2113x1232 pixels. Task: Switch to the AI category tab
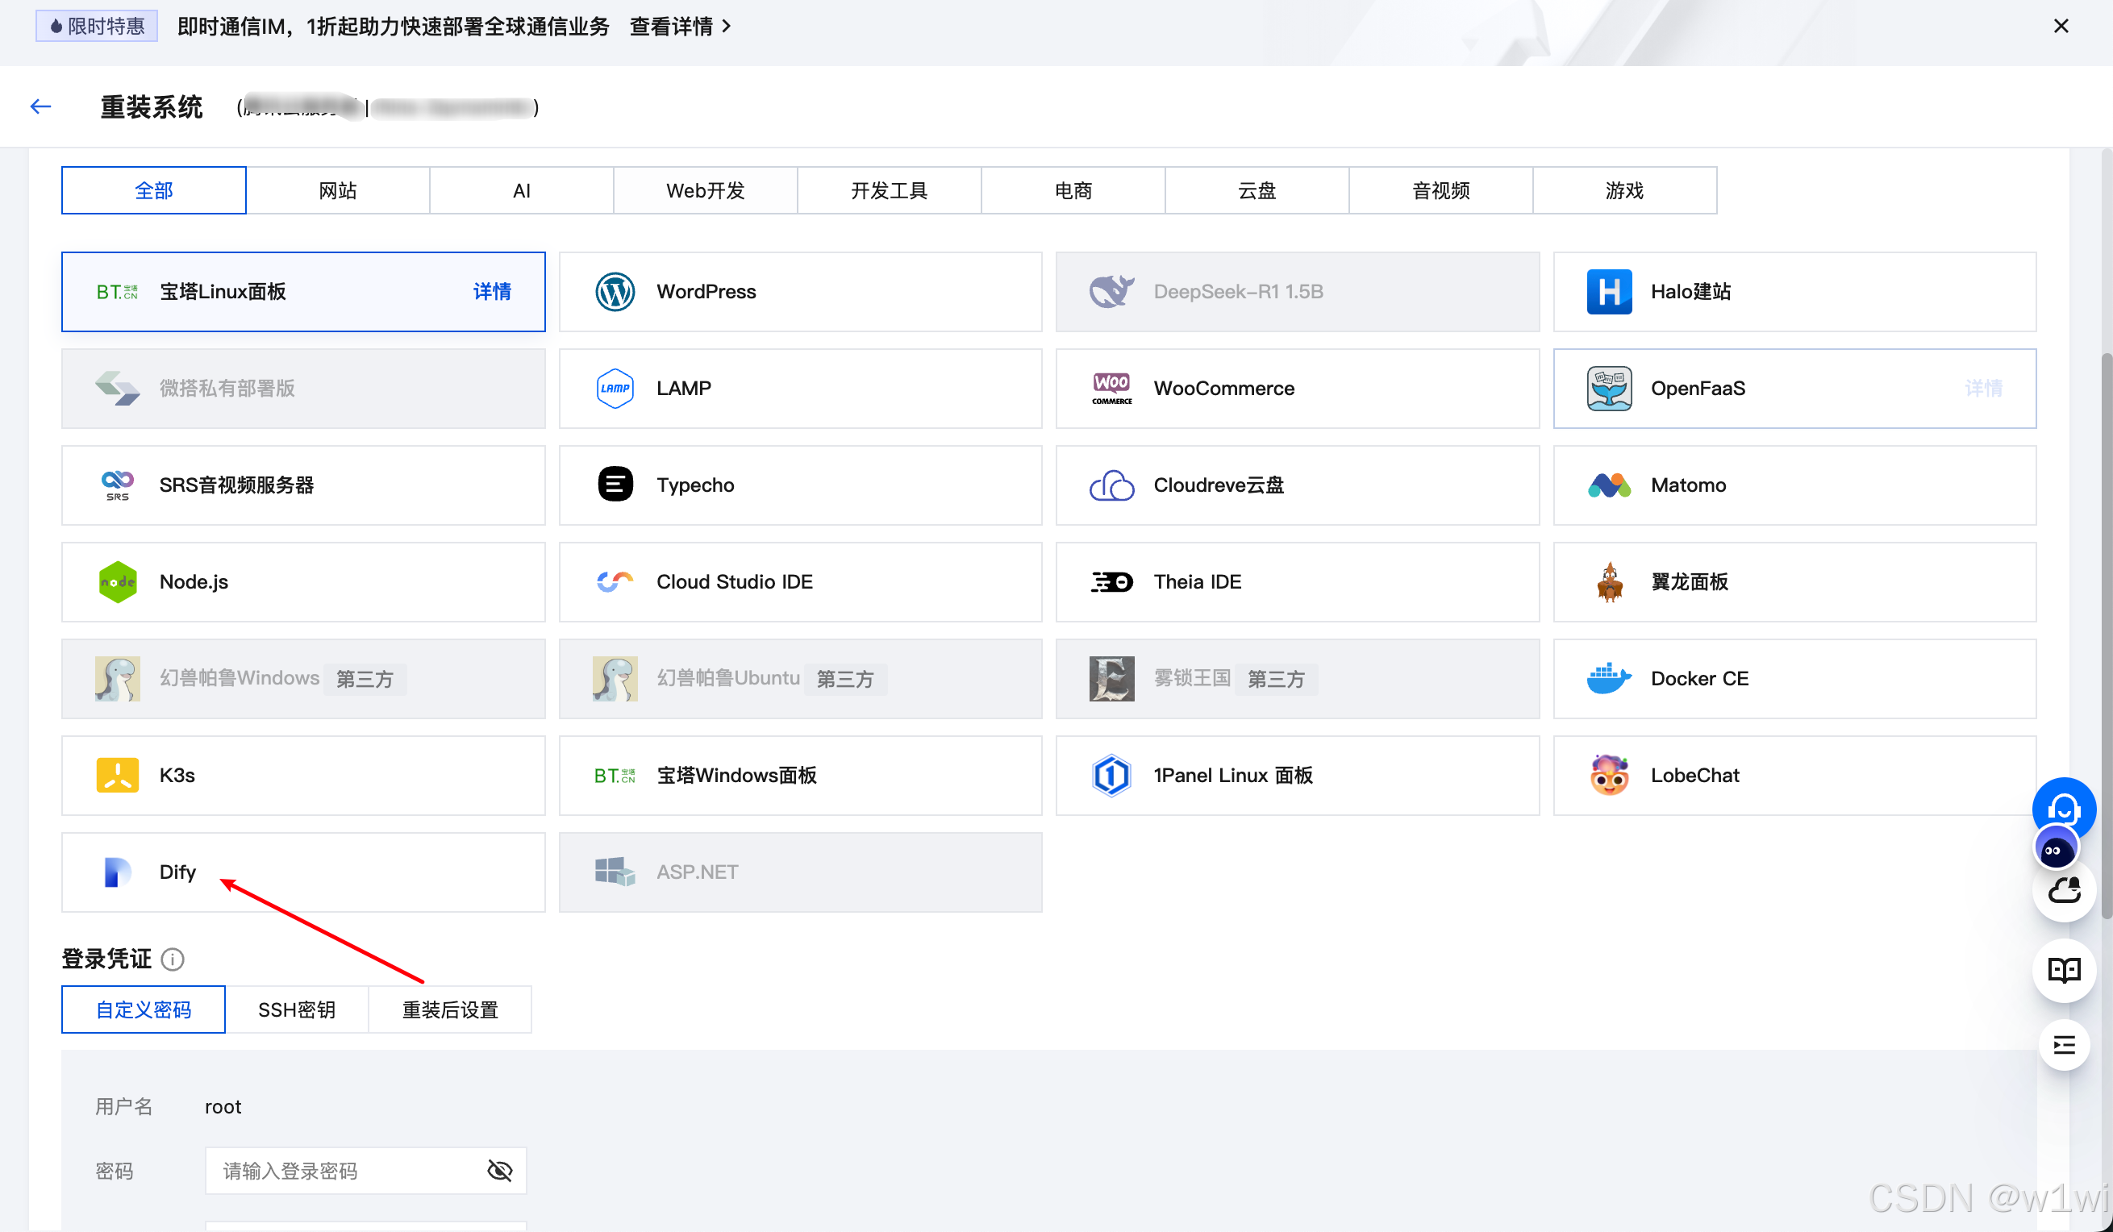click(x=521, y=190)
